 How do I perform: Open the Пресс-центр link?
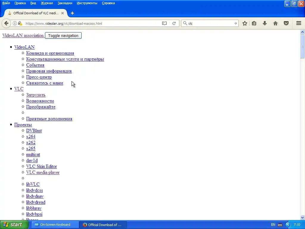coord(39,77)
